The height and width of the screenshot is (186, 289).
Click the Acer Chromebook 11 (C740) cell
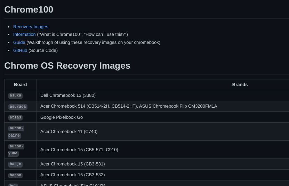(69, 132)
